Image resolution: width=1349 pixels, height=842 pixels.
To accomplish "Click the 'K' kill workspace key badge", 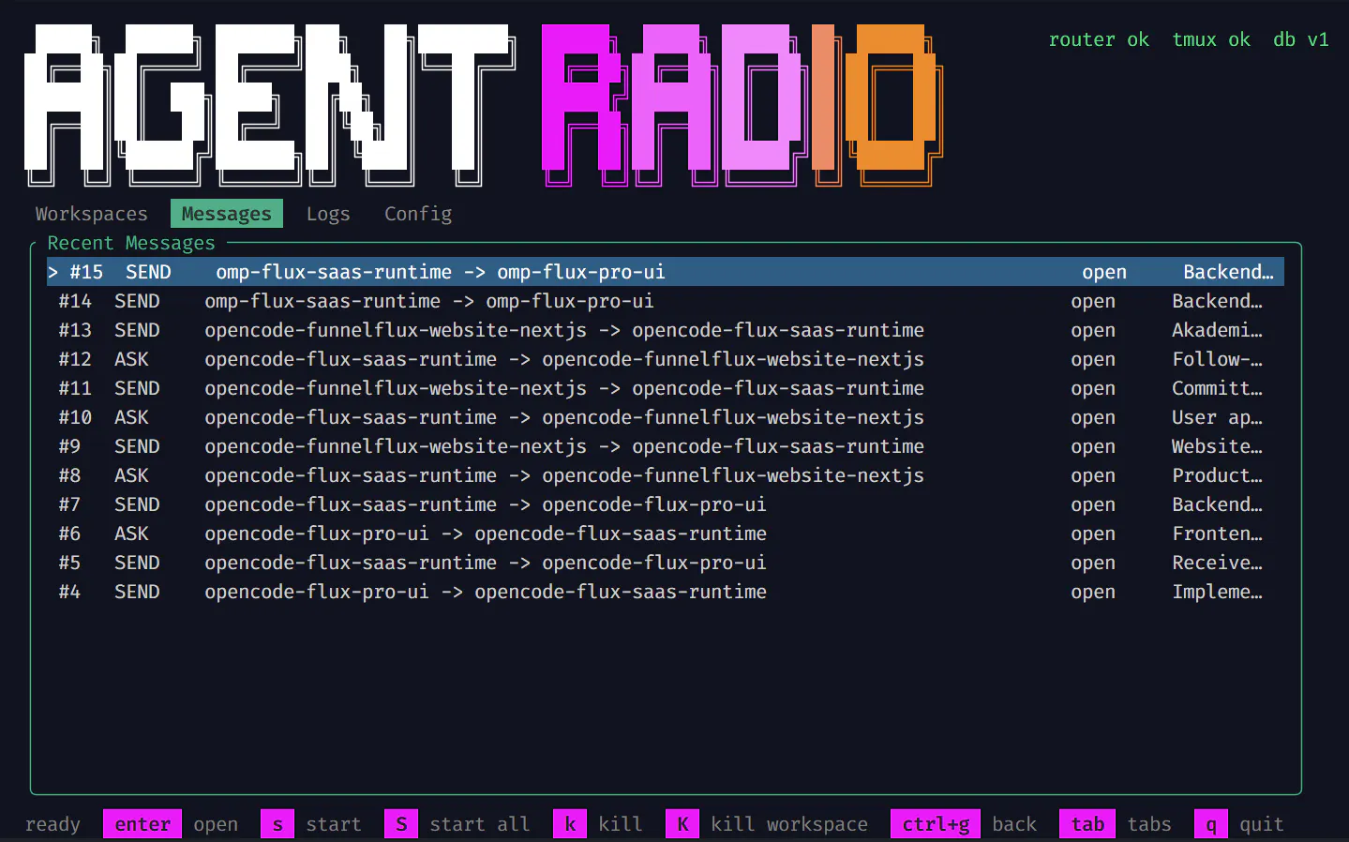I will [x=682, y=824].
